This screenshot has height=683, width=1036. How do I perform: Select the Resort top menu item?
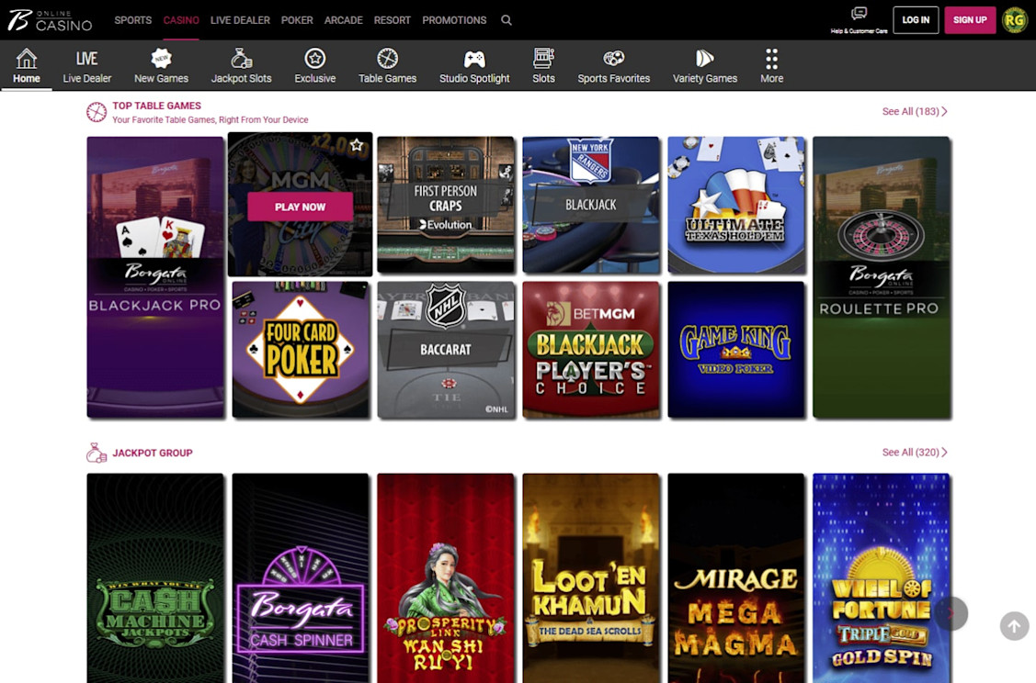pyautogui.click(x=392, y=20)
